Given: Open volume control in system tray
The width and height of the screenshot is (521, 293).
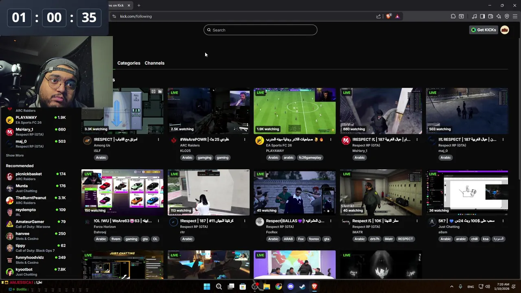Looking at the screenshot, I should click(x=488, y=286).
